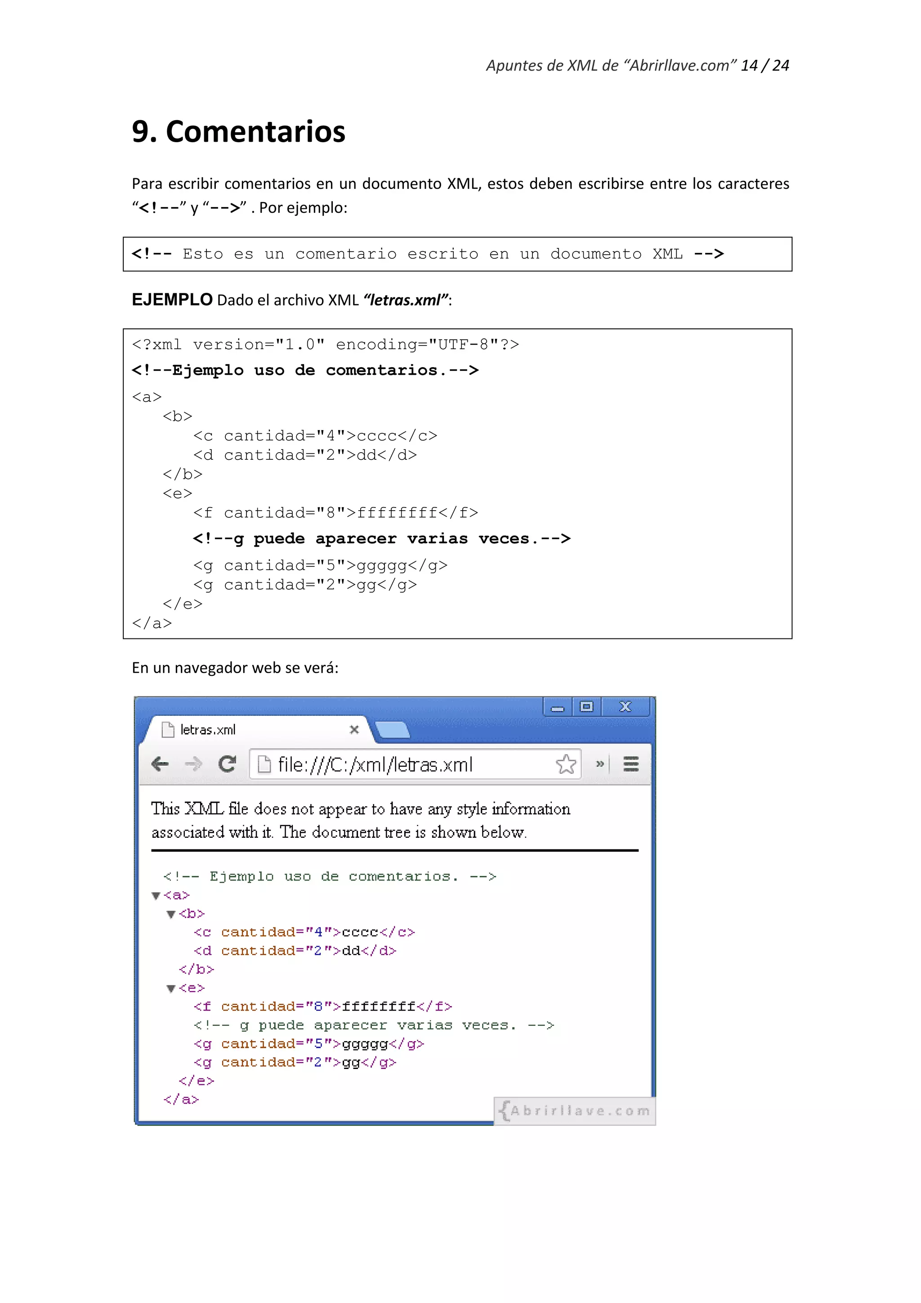
Task: Click the '9. Comentarios' heading
Action: click(x=238, y=132)
